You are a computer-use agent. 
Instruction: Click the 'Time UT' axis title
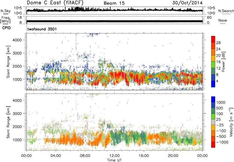tap(114, 160)
